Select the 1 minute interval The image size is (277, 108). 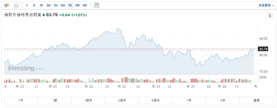click(27, 5)
